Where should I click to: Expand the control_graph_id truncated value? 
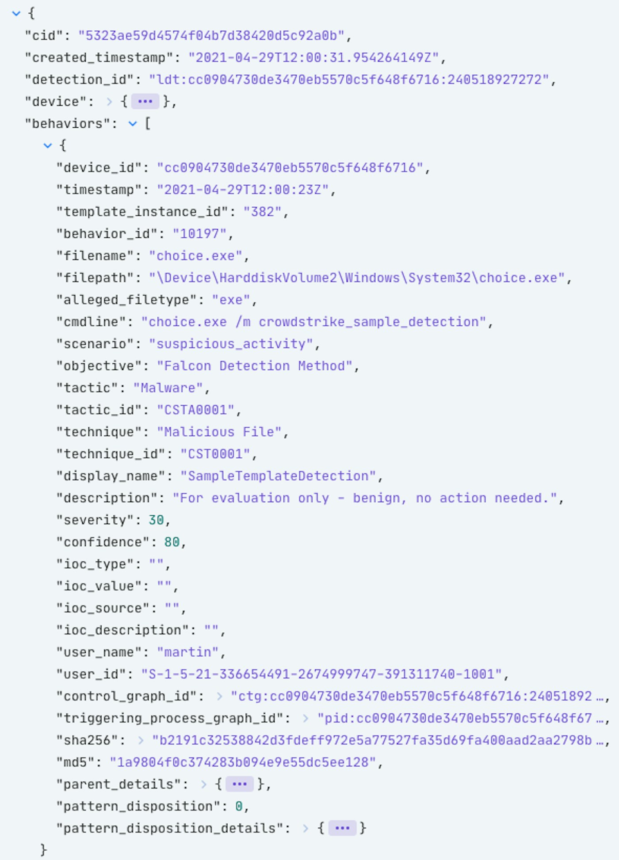click(x=219, y=696)
